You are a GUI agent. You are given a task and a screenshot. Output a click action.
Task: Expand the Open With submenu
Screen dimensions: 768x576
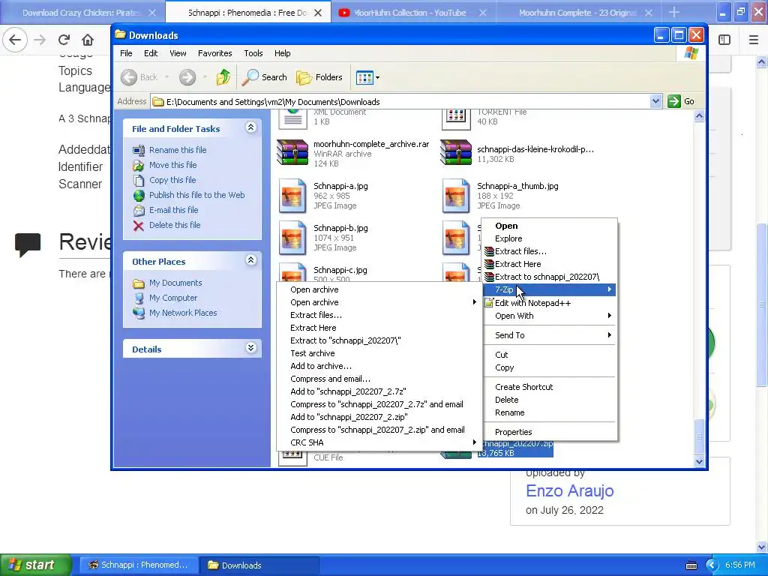[550, 316]
